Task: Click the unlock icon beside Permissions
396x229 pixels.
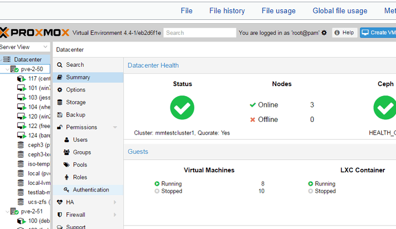Action: (60, 127)
